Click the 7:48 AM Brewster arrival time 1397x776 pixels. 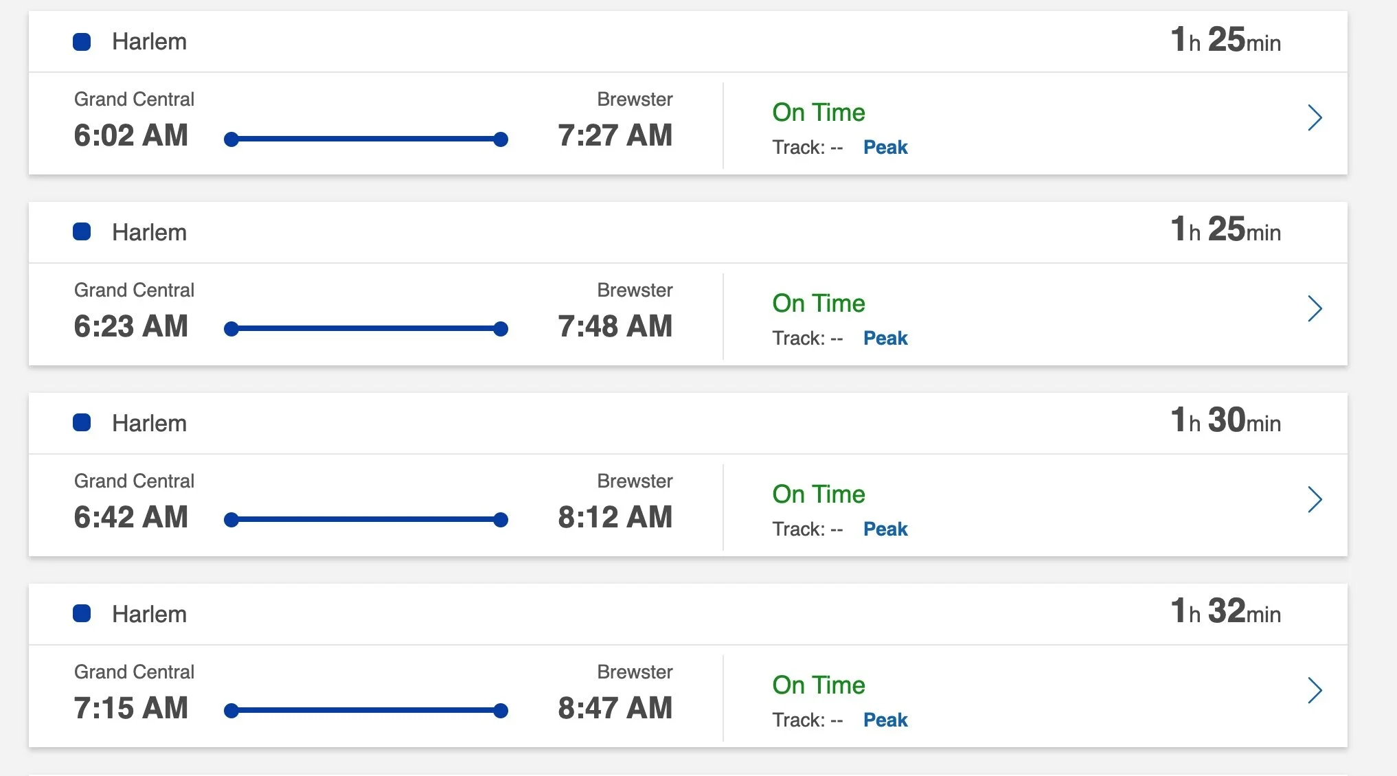pyautogui.click(x=615, y=326)
